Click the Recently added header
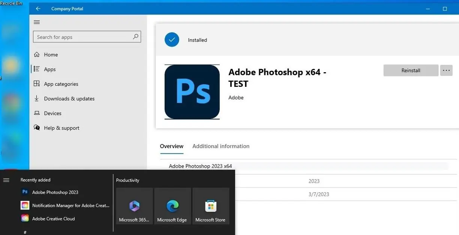 pyautogui.click(x=35, y=180)
